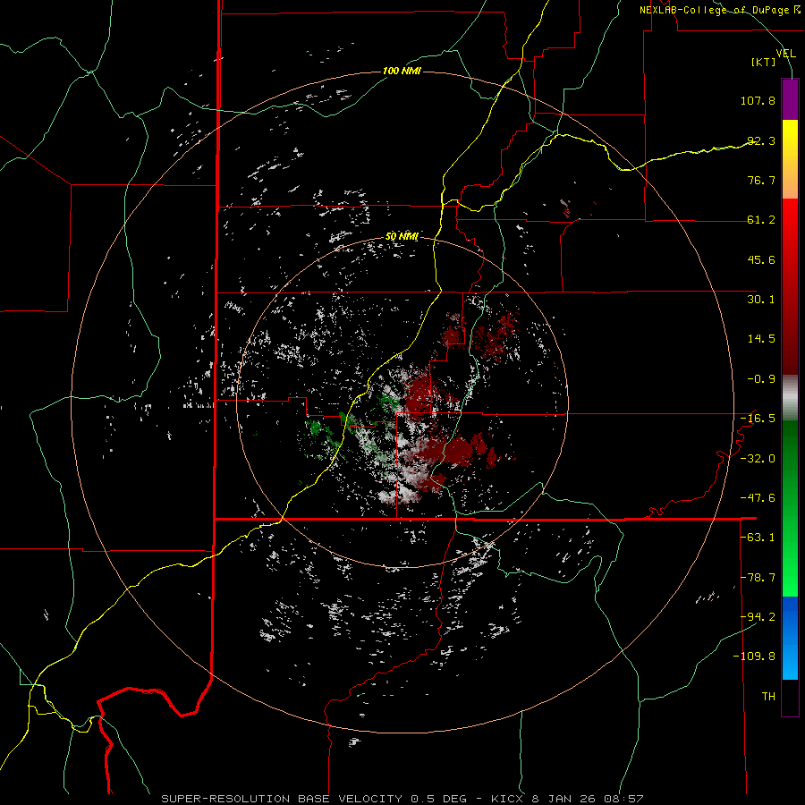Click the 8 JAN 26 08:57 timestamp
This screenshot has width=805, height=805.
point(588,799)
